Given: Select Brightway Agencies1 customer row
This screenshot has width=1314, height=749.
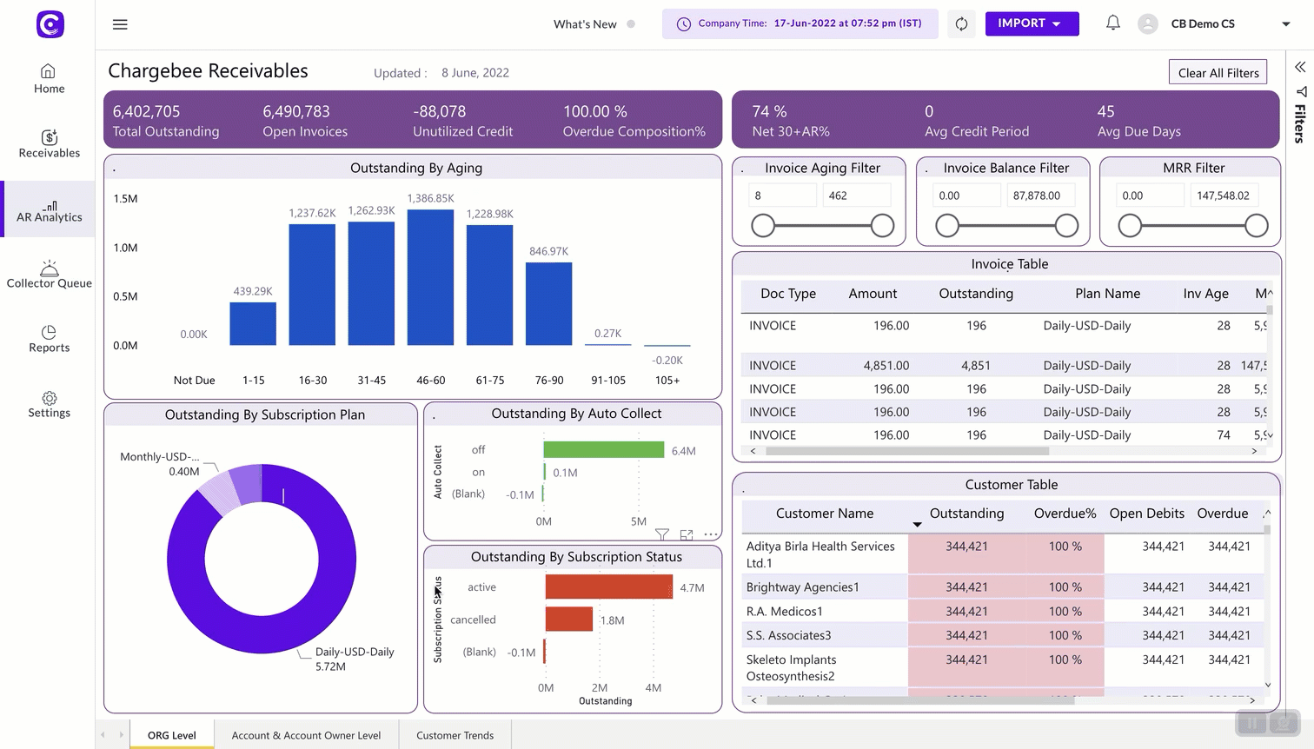Looking at the screenshot, I should tap(1003, 587).
